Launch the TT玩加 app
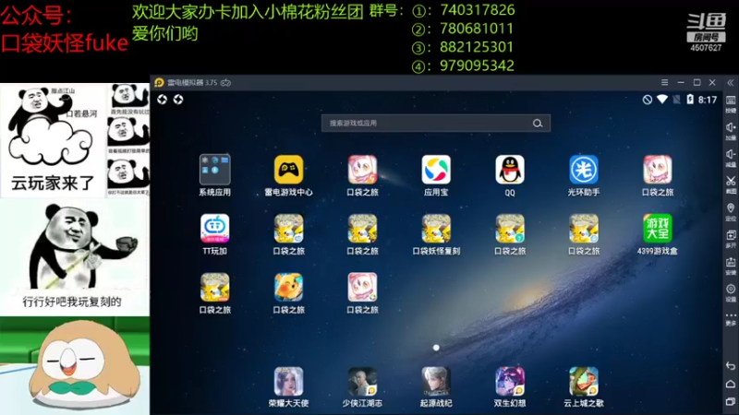 (215, 229)
